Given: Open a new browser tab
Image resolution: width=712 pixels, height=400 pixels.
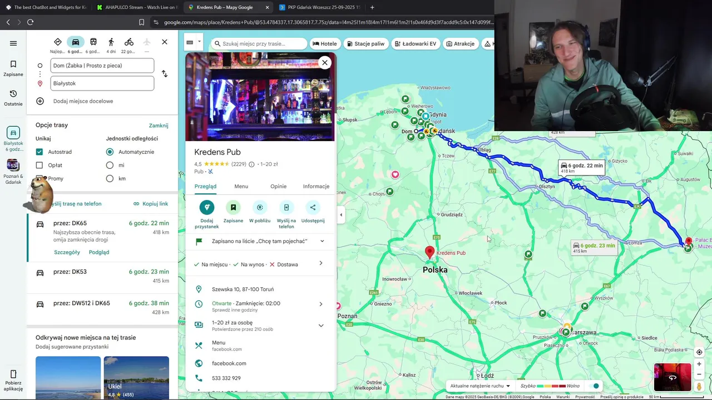Looking at the screenshot, I should click(x=372, y=7).
